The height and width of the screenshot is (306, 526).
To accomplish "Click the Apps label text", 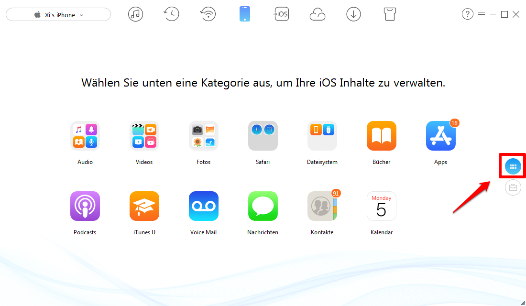I will pyautogui.click(x=441, y=162).
